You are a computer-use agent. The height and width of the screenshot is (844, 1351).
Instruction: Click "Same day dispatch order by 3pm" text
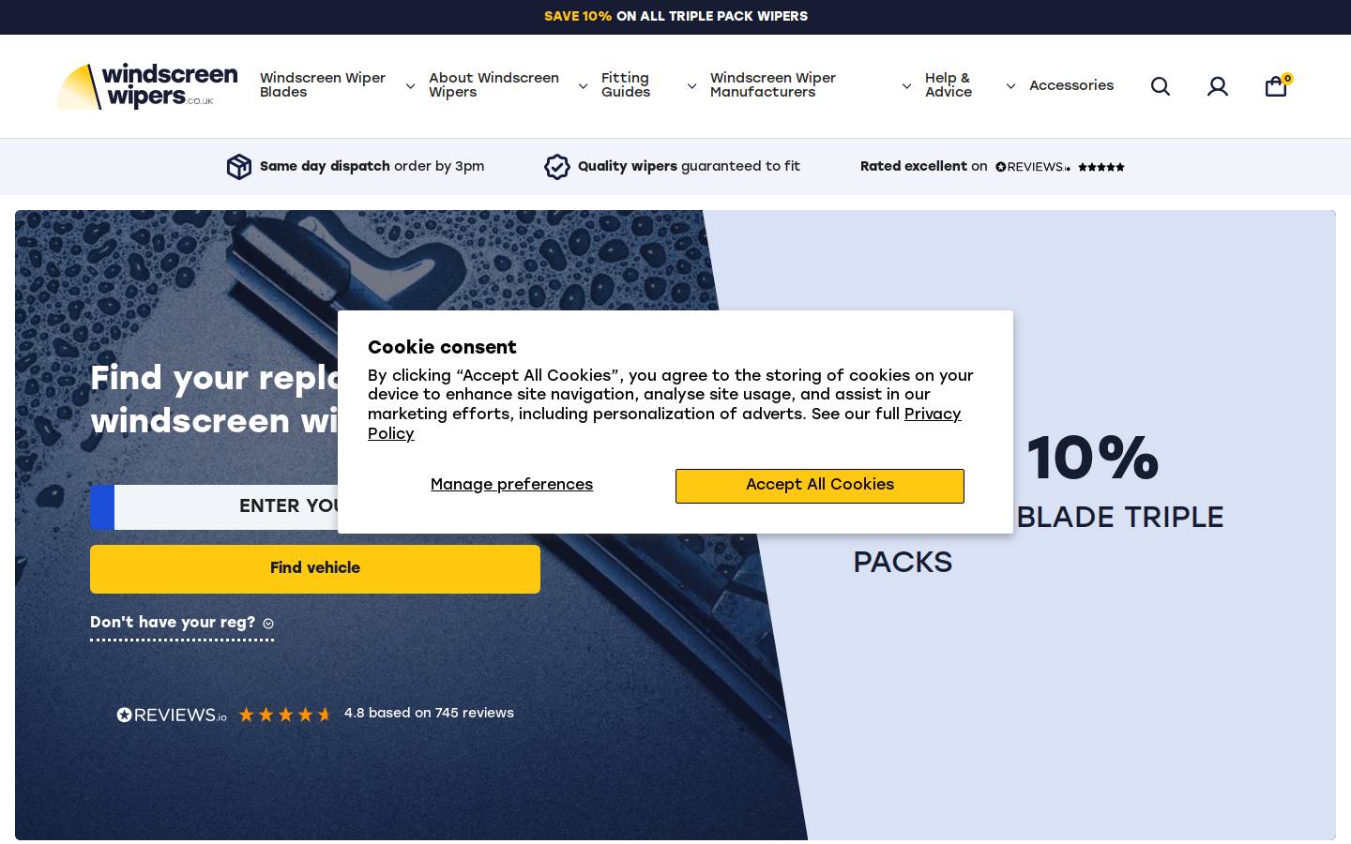click(x=372, y=167)
